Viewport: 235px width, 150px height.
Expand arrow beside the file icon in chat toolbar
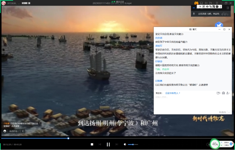pyautogui.click(x=220, y=93)
